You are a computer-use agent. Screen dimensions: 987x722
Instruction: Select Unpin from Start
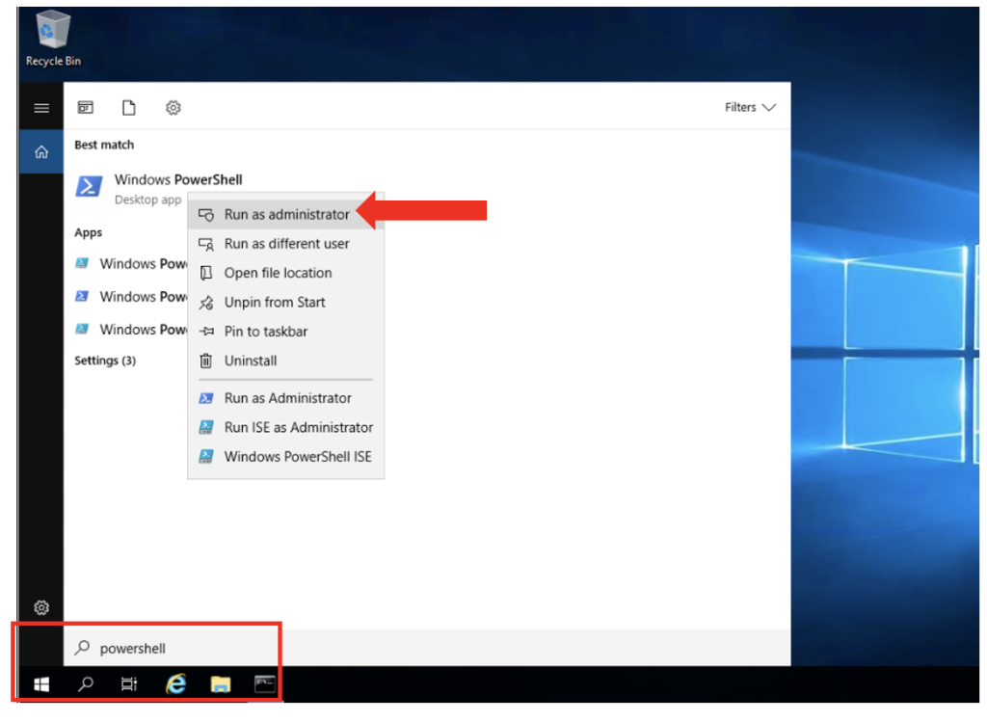(x=273, y=302)
